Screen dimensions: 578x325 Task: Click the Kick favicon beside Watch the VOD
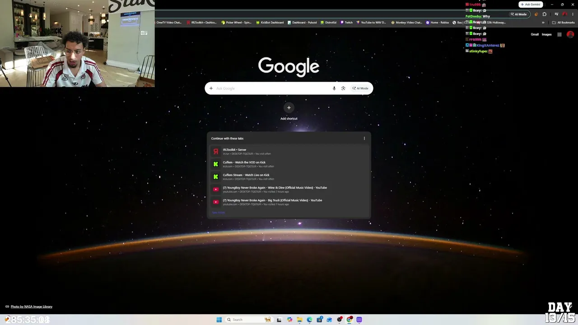pos(216,164)
